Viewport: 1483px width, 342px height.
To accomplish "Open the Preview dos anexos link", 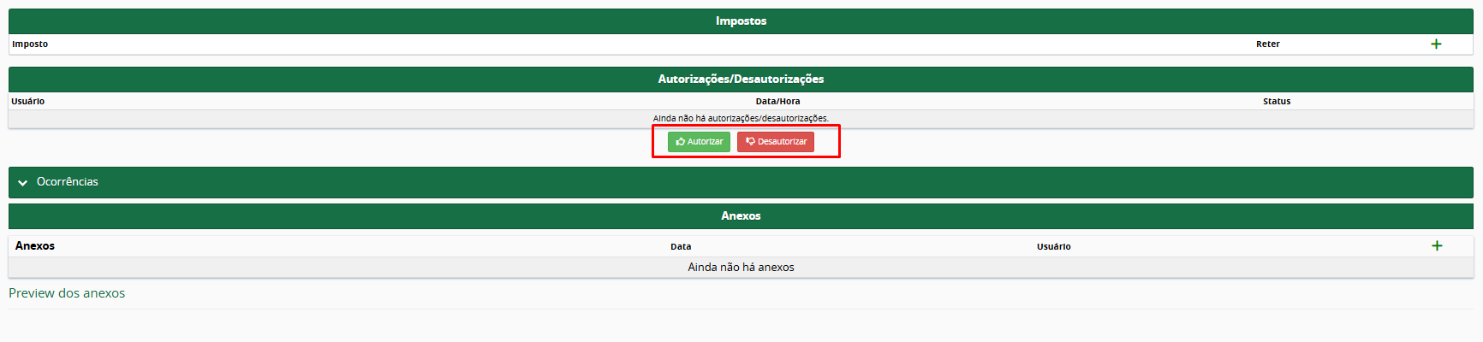I will (67, 293).
